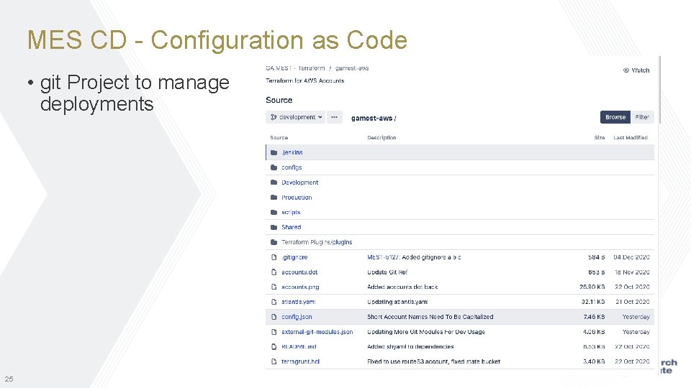This screenshot has height=388, width=691.
Task: Switch to the Browse view
Action: click(615, 117)
